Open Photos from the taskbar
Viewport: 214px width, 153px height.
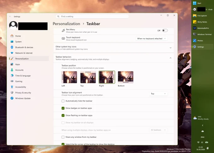click(202, 41)
